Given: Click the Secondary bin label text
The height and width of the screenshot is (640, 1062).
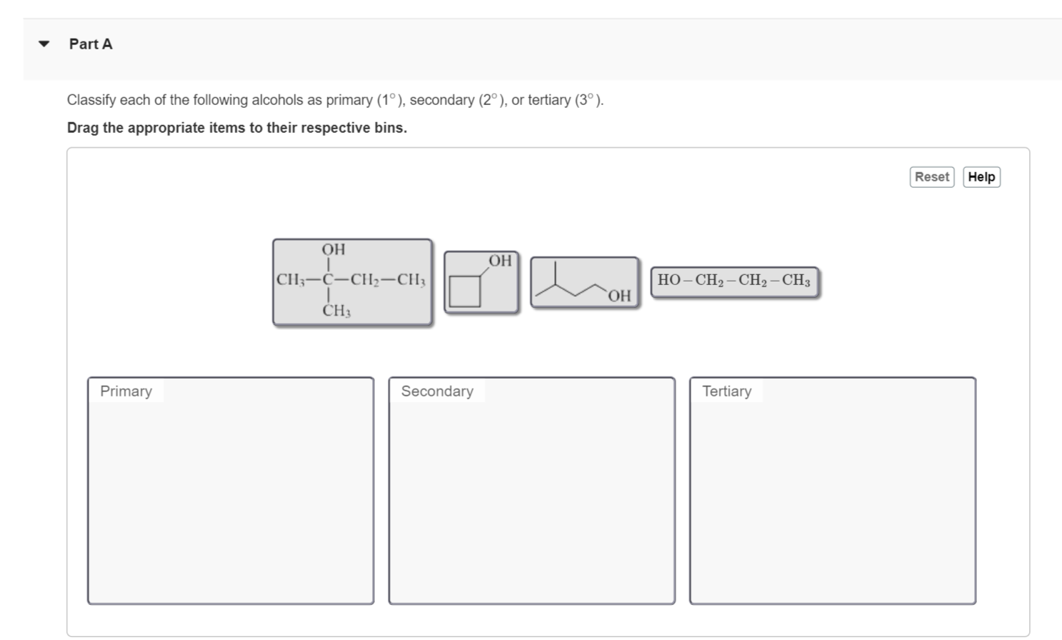Looking at the screenshot, I should 436,391.
